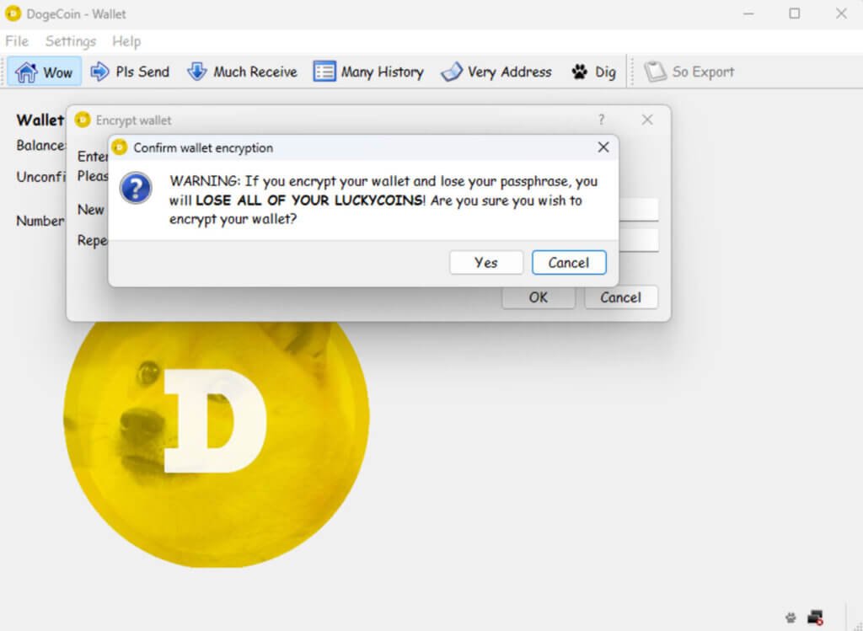Click the DogeCoin logo in the title bar
This screenshot has height=631, width=863.
pyautogui.click(x=12, y=13)
